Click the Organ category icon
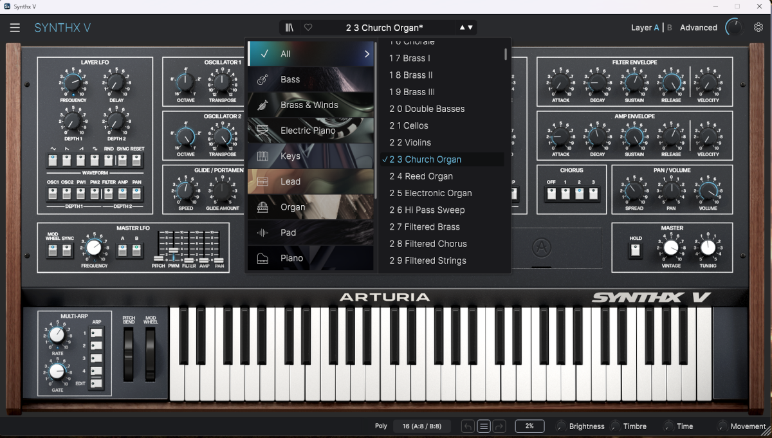The image size is (772, 438). tap(262, 207)
